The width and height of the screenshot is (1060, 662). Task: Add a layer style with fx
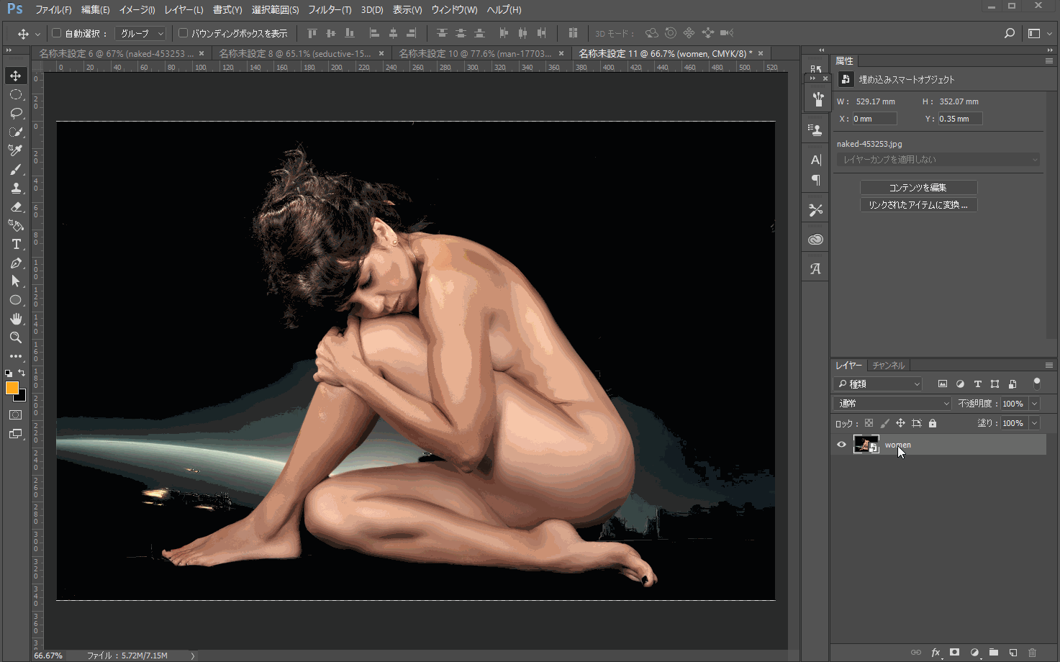936,652
